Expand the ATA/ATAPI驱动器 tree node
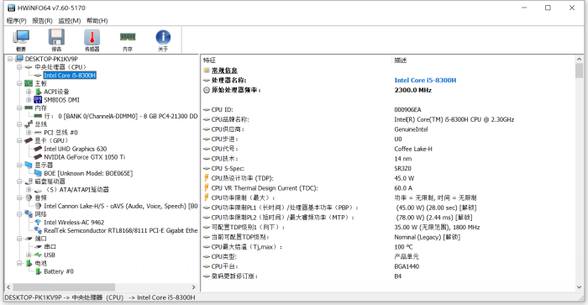Viewport: 588px width, 305px height. click(x=29, y=190)
